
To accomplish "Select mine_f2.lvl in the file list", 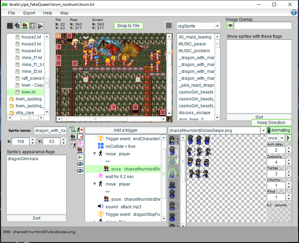I will [x=32, y=71].
